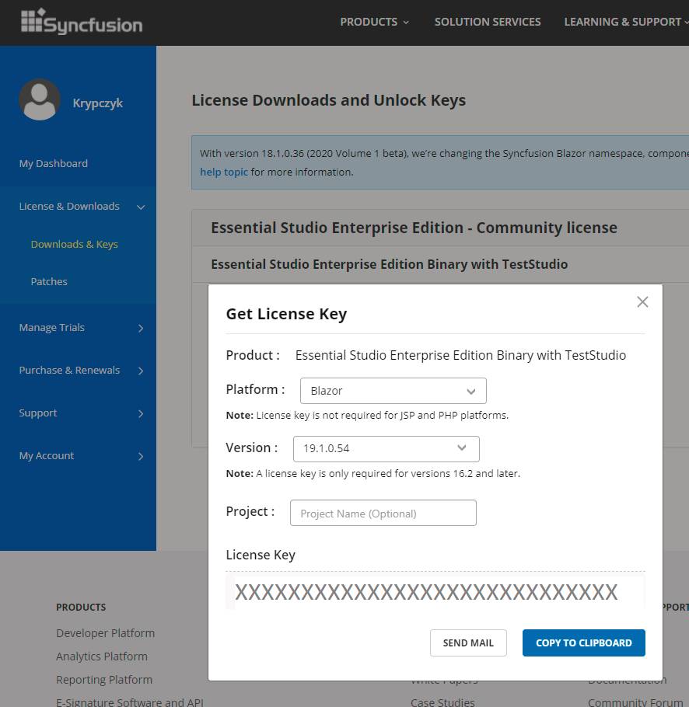Click the Project Name input field

383,513
